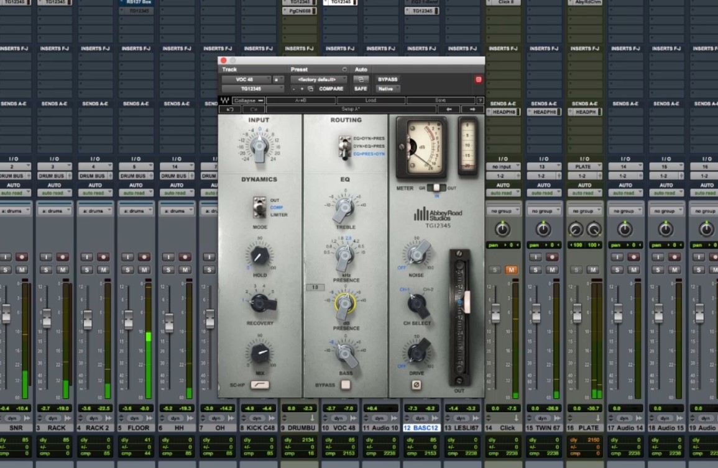Image resolution: width=718 pixels, height=468 pixels.
Task: Open HEADPHS send on Click track
Action: pyautogui.click(x=504, y=112)
